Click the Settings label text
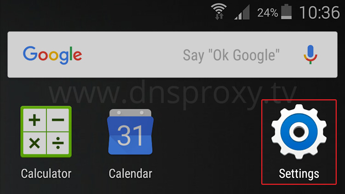This screenshot has height=194, width=345. (299, 174)
